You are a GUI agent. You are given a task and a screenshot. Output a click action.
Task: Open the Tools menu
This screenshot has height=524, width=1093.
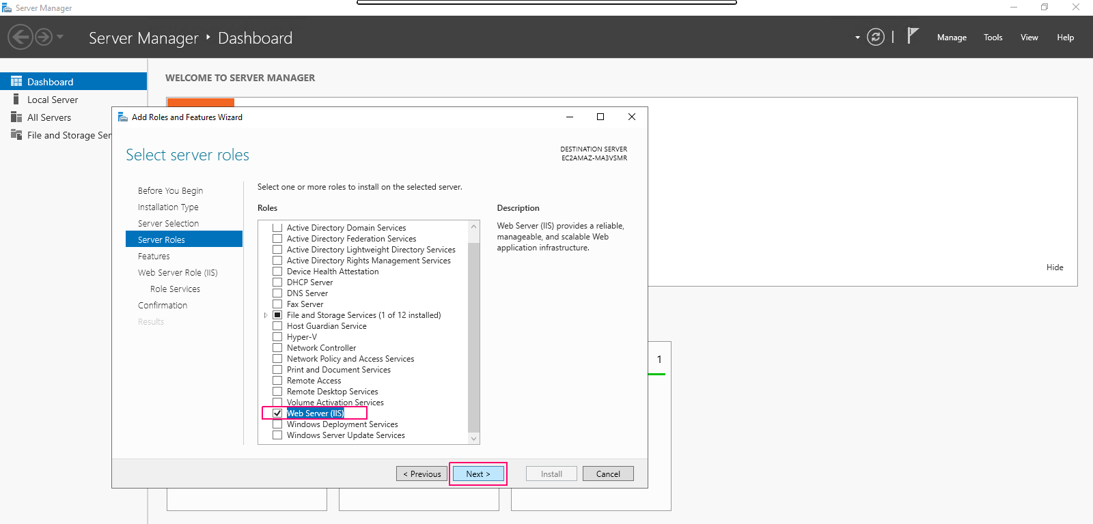coord(993,38)
